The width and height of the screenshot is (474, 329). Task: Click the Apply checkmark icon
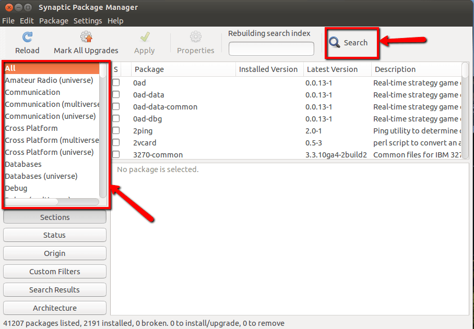(x=145, y=37)
